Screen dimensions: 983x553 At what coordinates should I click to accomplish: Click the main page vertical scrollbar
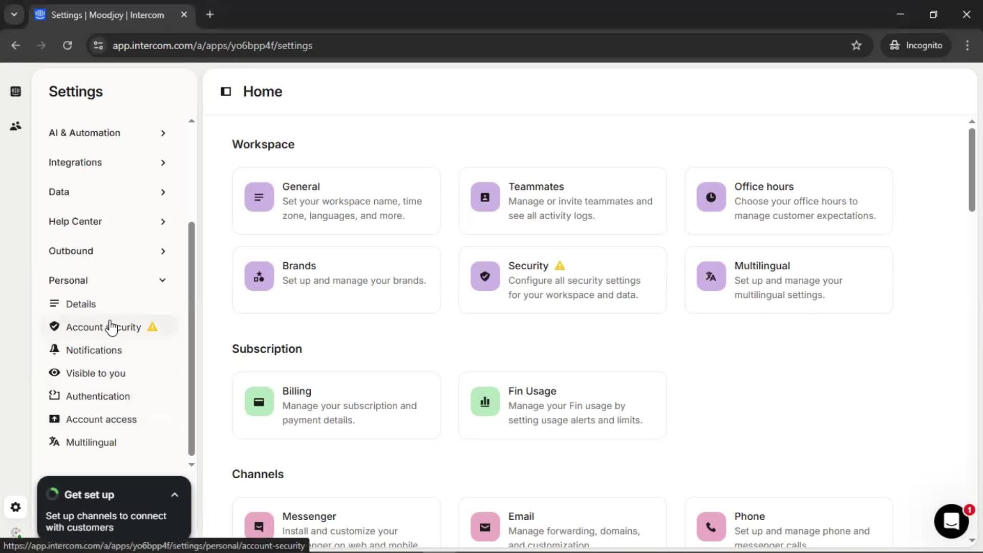972,170
